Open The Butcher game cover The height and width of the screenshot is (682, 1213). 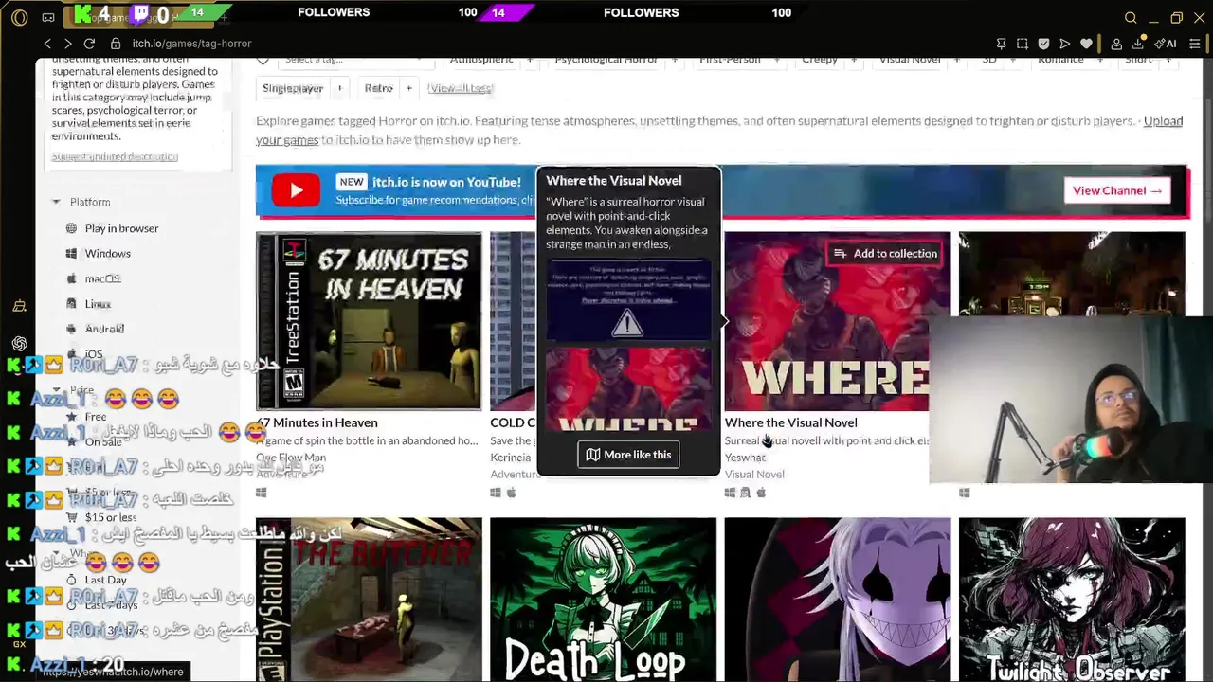click(369, 600)
